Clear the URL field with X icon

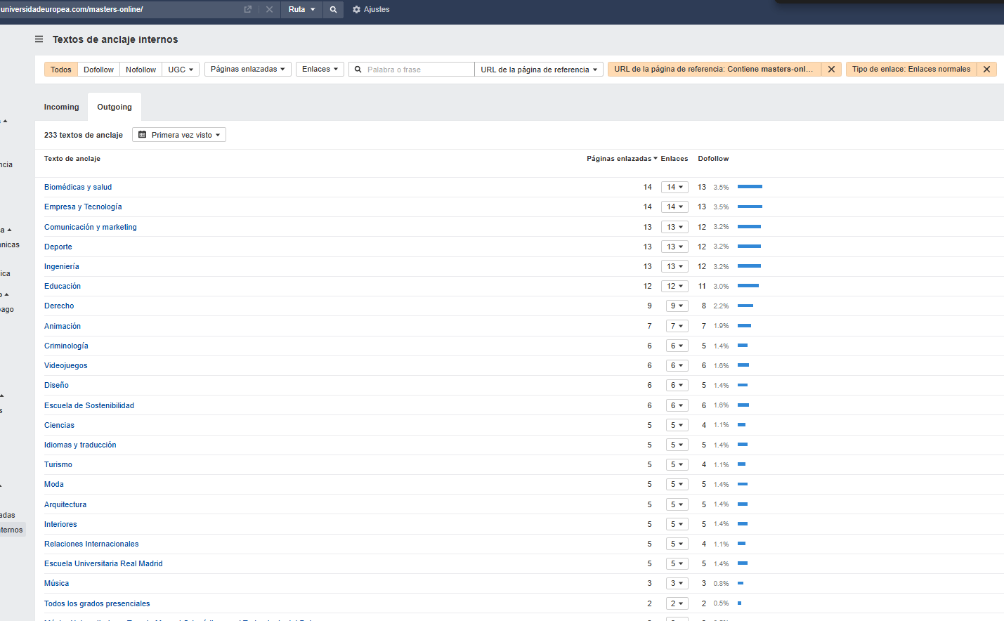(269, 9)
